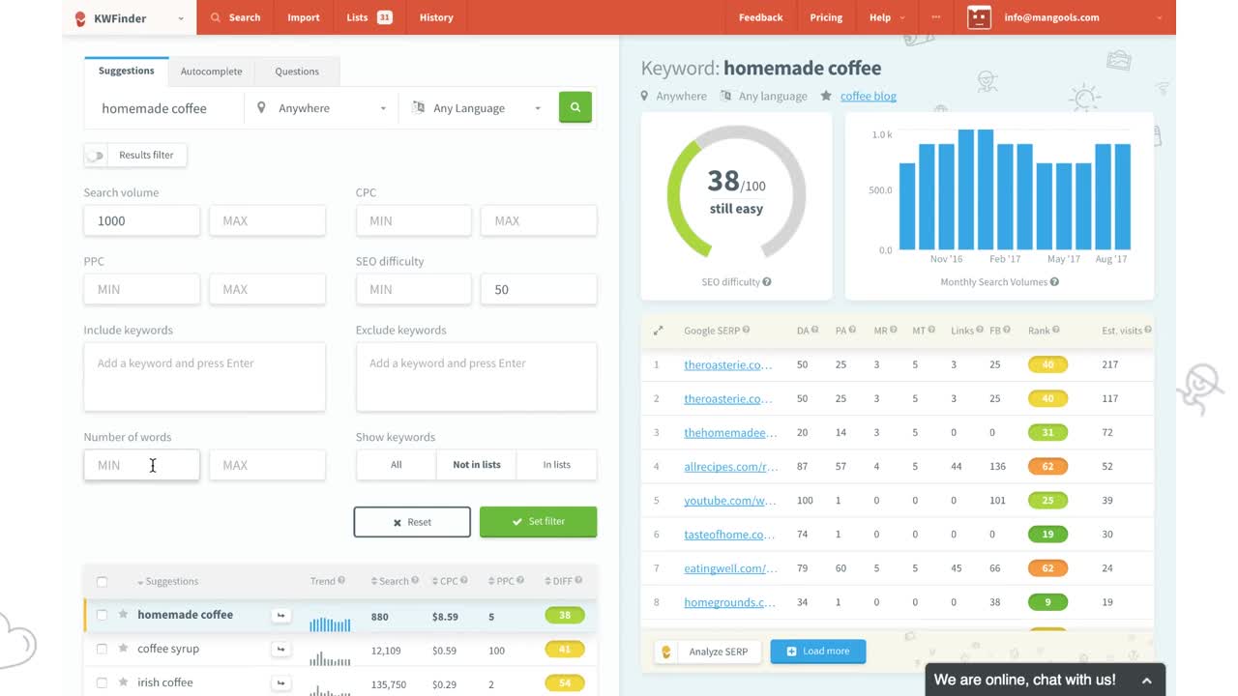Expand the online chat widget
Viewport: 1238px width, 696px height.
[x=1045, y=680]
